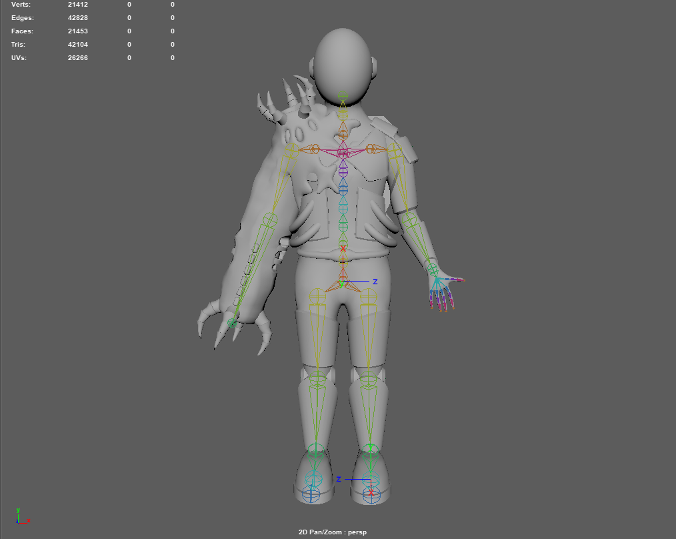Pick the elbow joint of the human arm

pyautogui.click(x=409, y=219)
